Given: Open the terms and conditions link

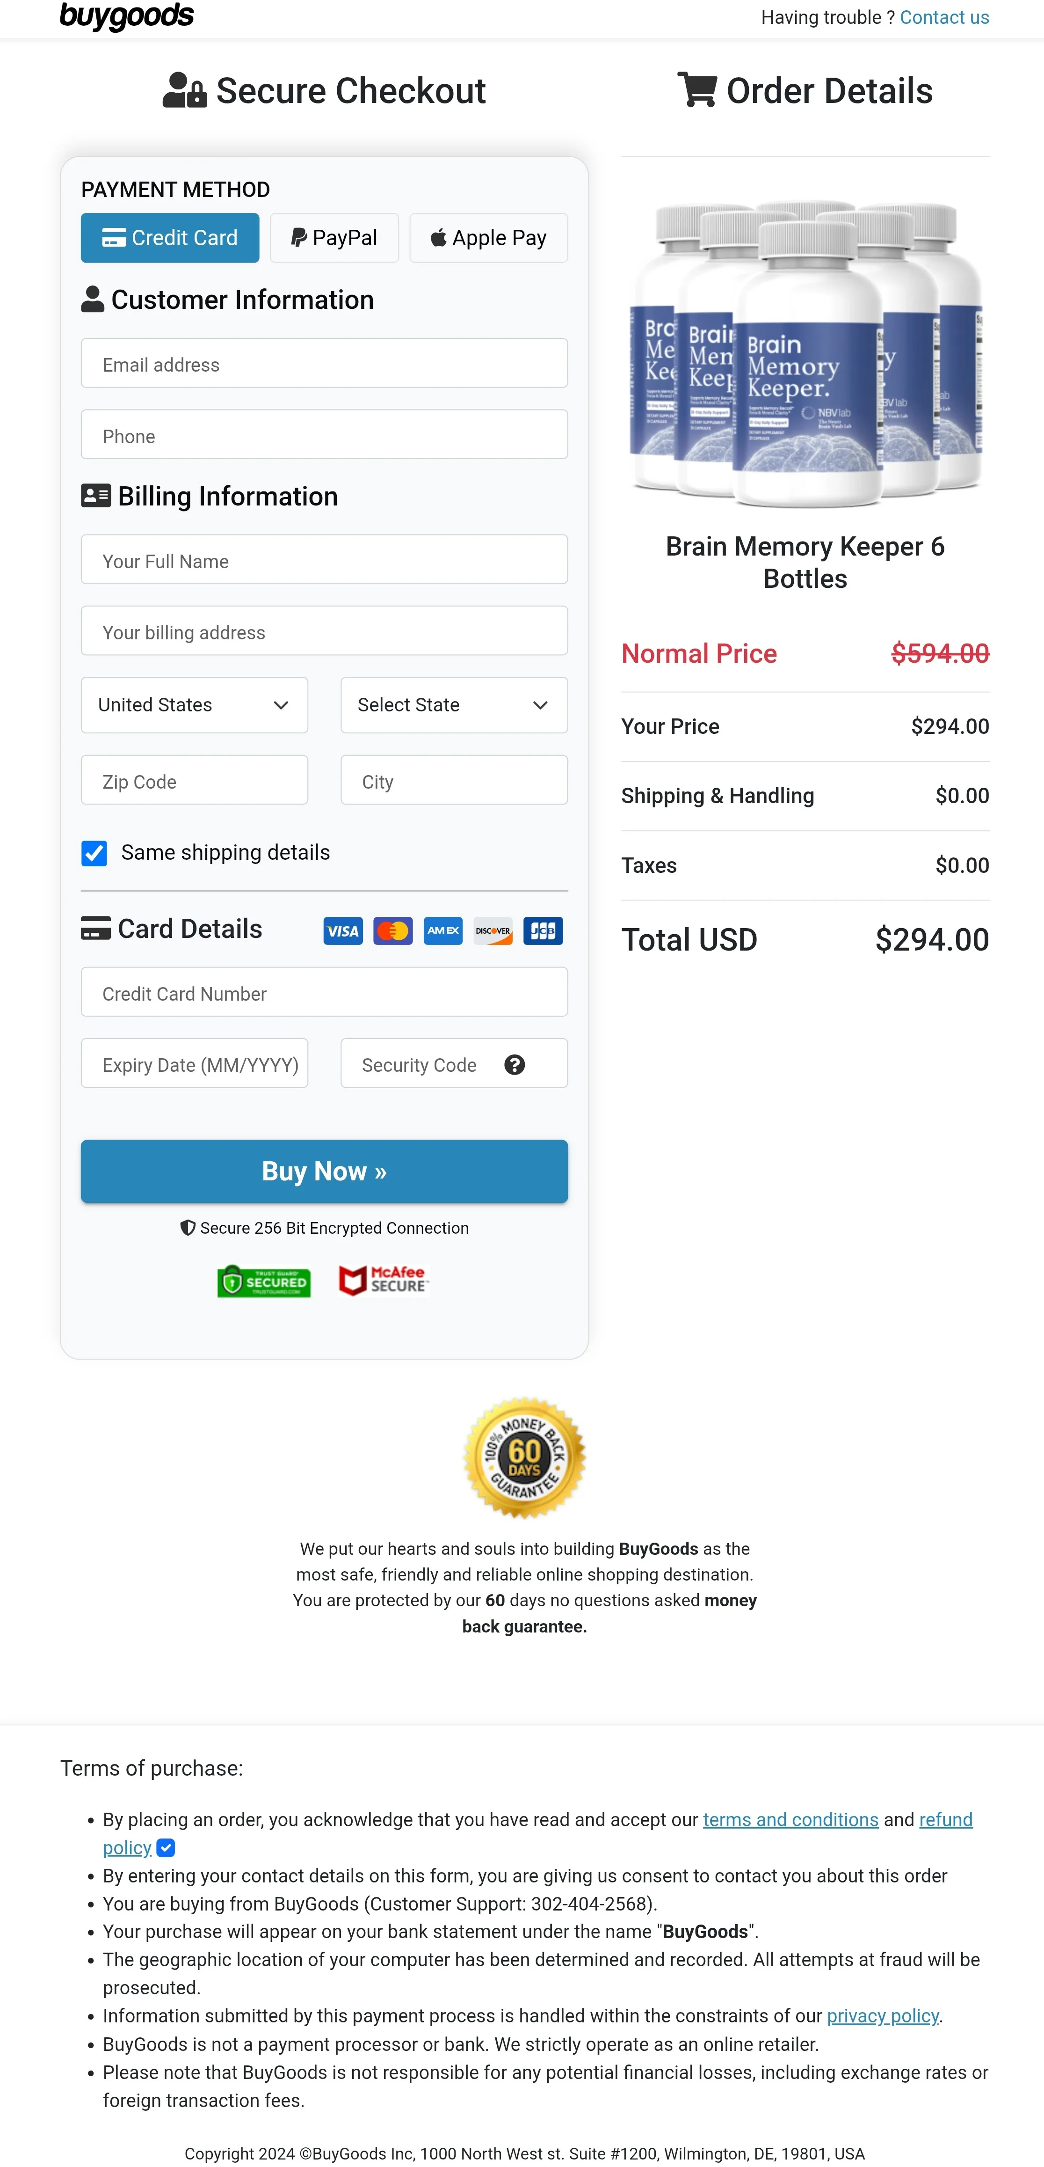Looking at the screenshot, I should point(790,1820).
